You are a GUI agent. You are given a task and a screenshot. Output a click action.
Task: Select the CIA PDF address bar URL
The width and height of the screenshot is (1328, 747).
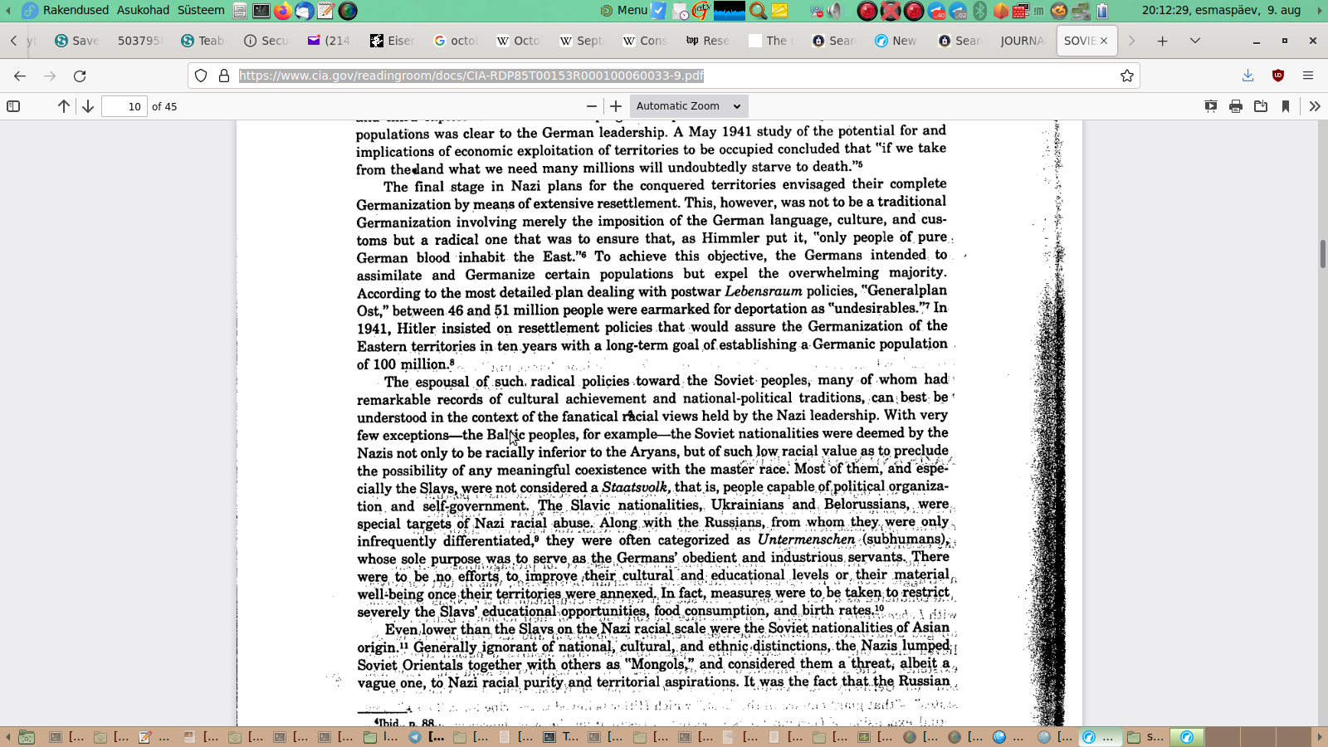471,76
